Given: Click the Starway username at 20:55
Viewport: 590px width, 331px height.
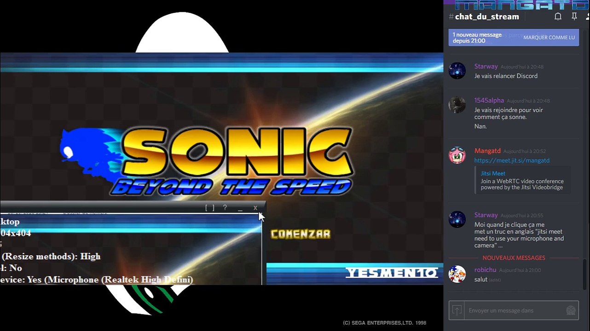Looking at the screenshot, I should click(x=486, y=215).
